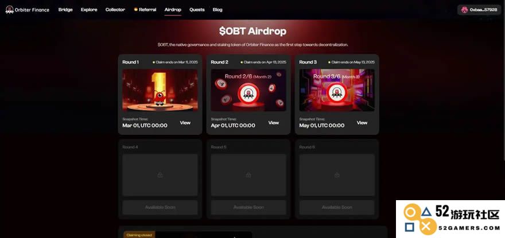View the Round 3 airdrop details
The width and height of the screenshot is (505, 238).
362,123
